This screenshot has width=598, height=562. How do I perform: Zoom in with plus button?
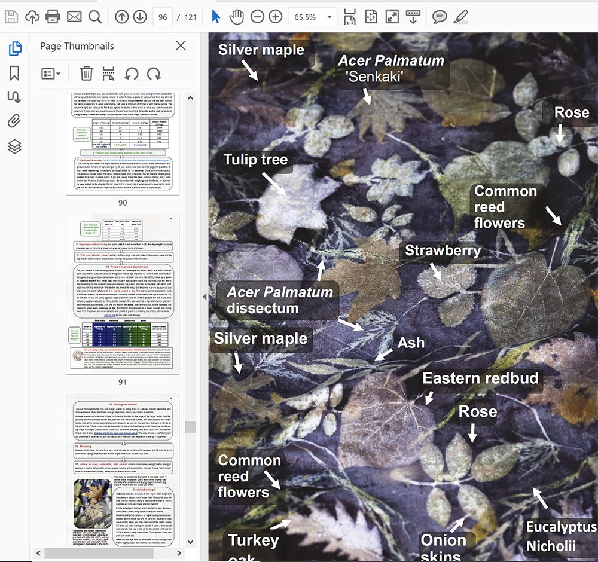[276, 17]
